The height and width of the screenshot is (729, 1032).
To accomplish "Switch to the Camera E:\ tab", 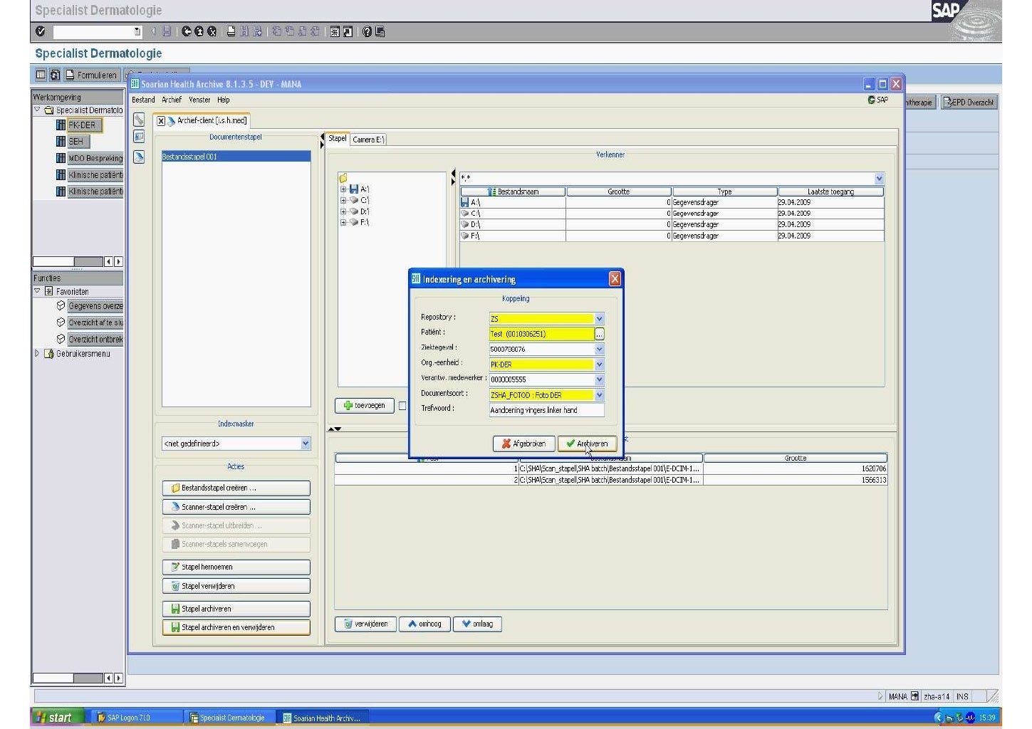I will (368, 140).
